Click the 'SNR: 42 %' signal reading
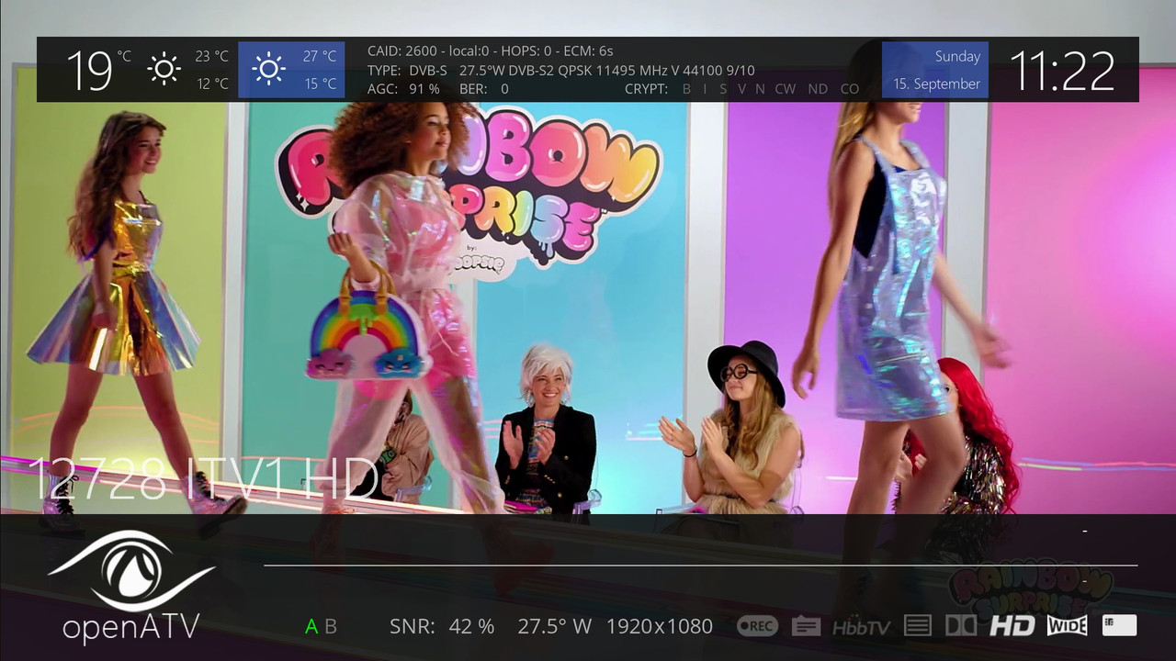The image size is (1176, 661). click(442, 626)
